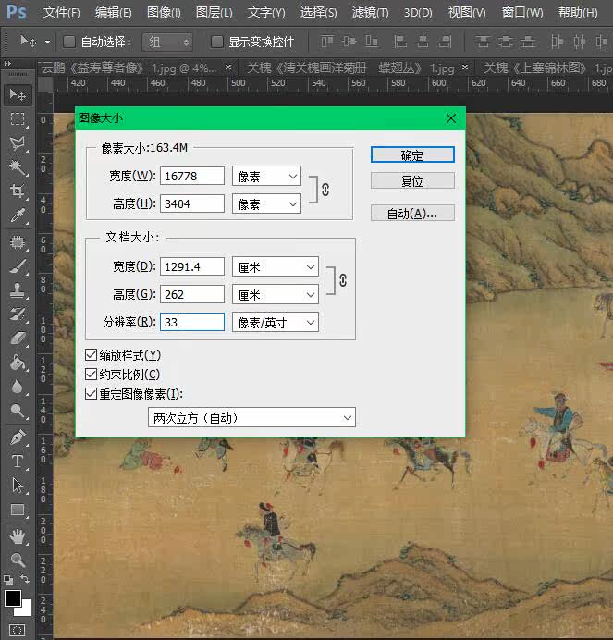Image resolution: width=613 pixels, height=640 pixels.
Task: Open the 文件(F) menu
Action: [x=62, y=12]
